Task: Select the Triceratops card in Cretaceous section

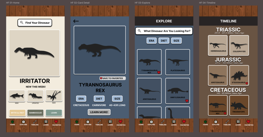Action: 239,105
